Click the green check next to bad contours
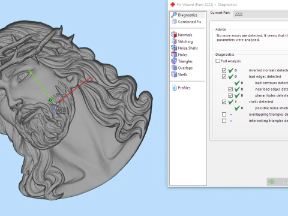 pyautogui.click(x=237, y=83)
